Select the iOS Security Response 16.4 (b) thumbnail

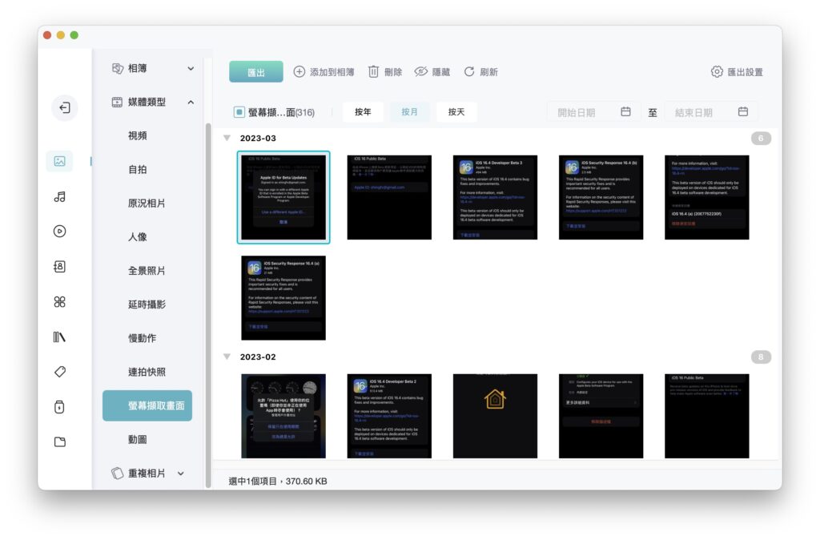601,197
